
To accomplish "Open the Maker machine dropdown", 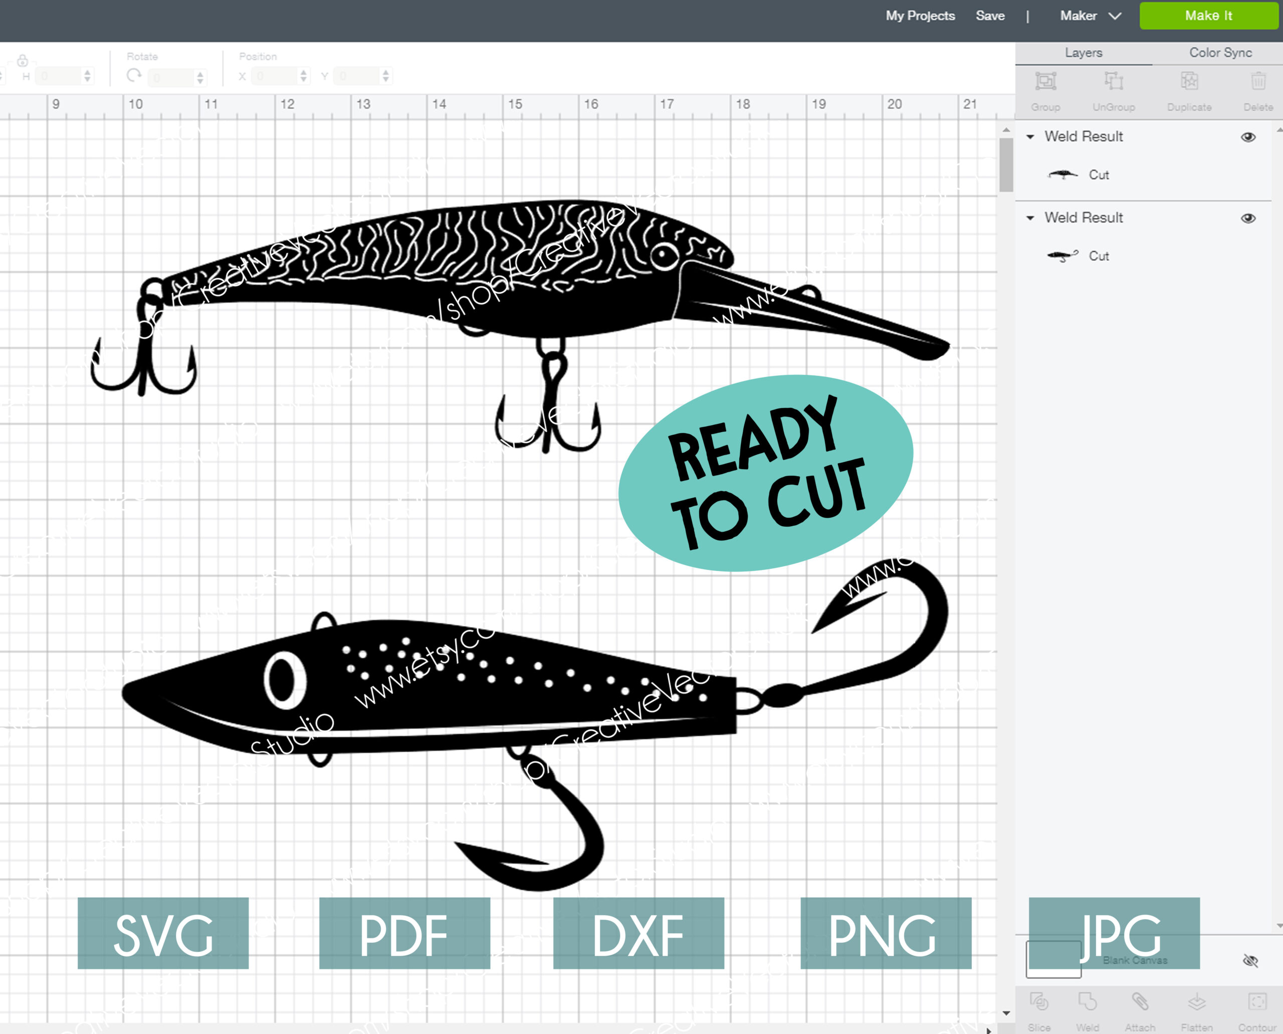I will coord(1091,16).
